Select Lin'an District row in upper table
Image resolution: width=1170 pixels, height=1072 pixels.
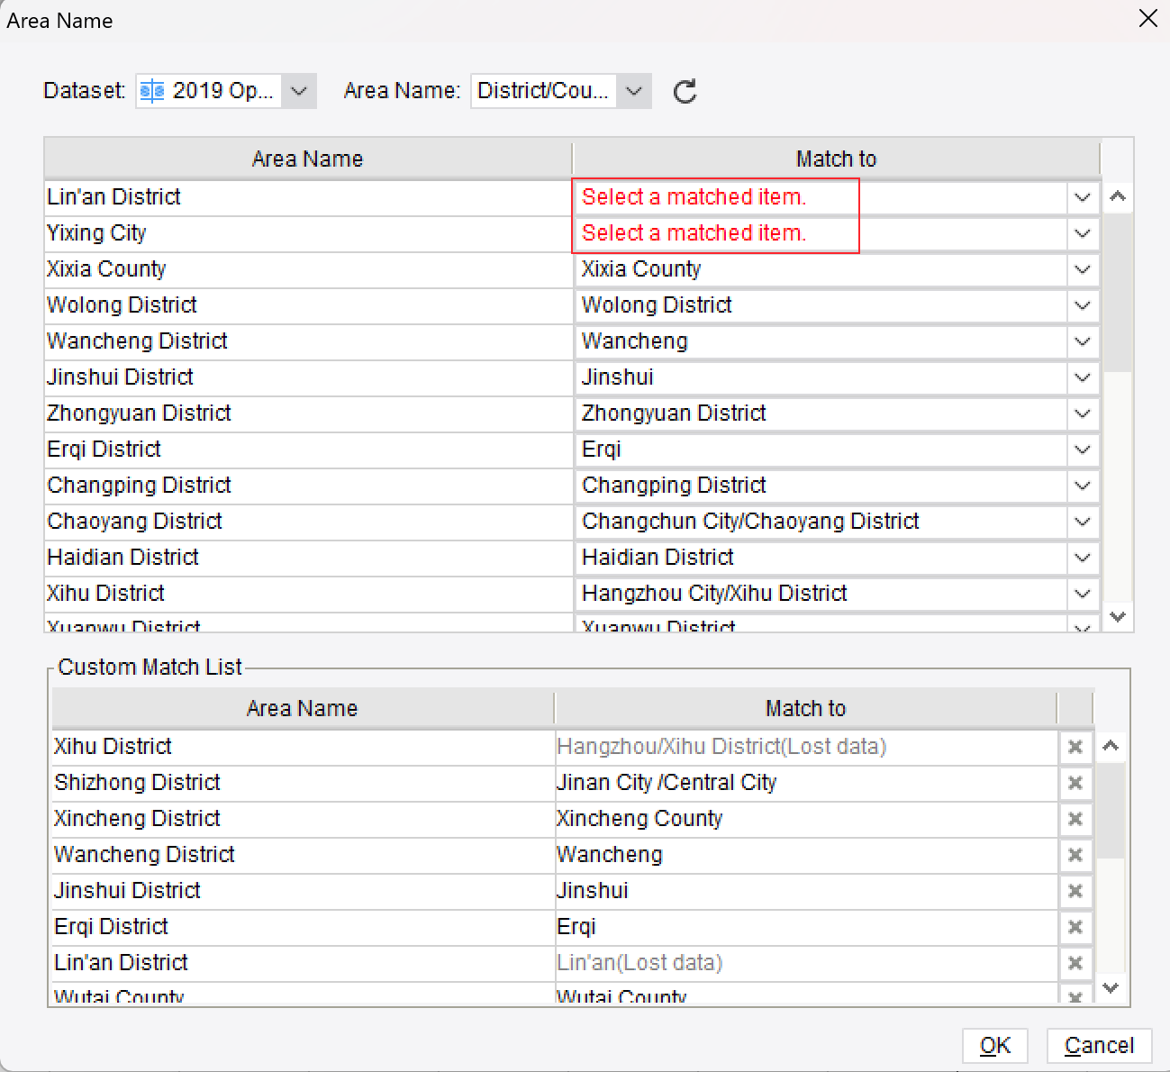[308, 197]
